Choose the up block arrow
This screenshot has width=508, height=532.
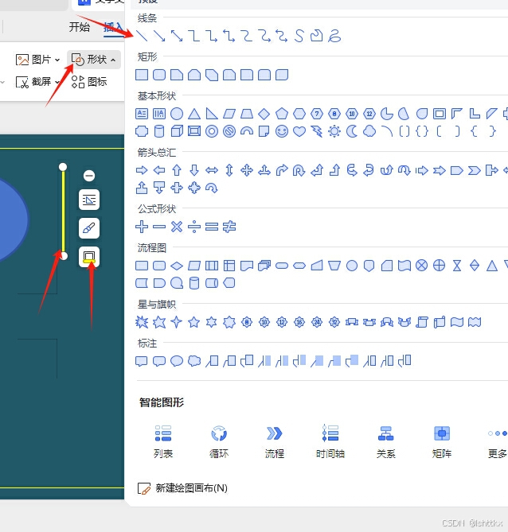(x=177, y=170)
